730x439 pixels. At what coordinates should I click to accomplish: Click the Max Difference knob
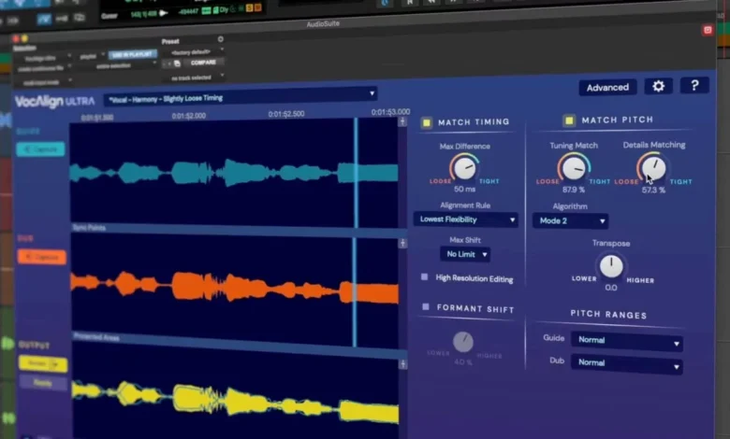pyautogui.click(x=464, y=168)
